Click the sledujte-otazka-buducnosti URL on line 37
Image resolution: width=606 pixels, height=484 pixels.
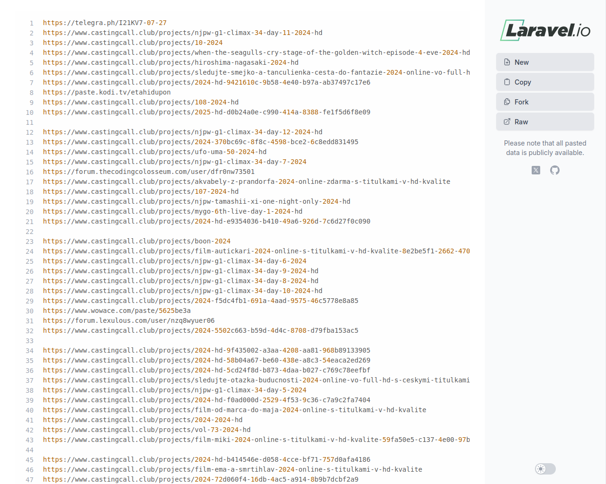pyautogui.click(x=257, y=380)
